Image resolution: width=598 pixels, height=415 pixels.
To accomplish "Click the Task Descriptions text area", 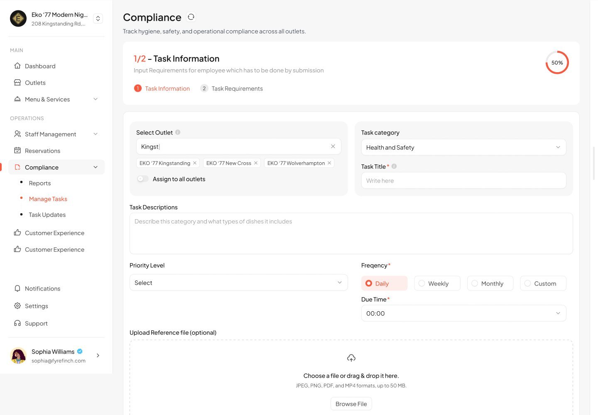I will 351,234.
